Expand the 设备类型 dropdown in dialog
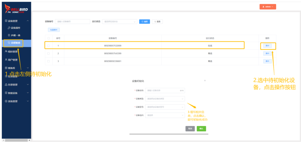Image resolution: width=301 pixels, height=142 pixels. pos(165,99)
